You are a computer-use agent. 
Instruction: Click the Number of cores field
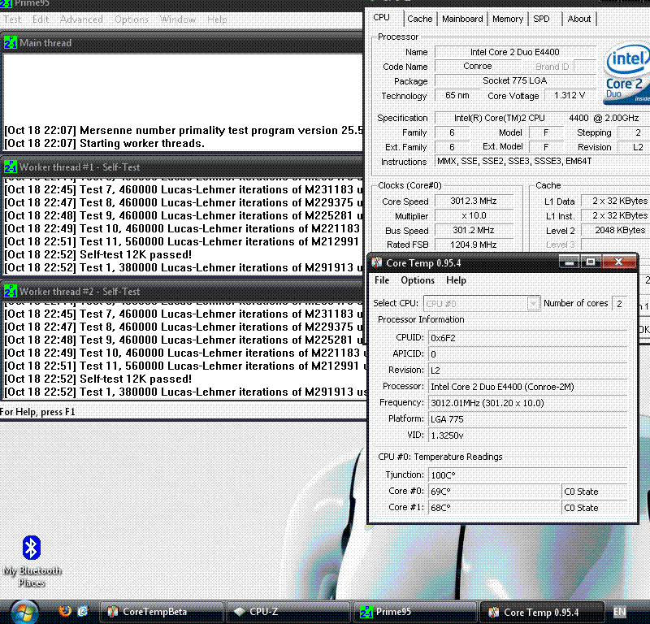[x=619, y=304]
